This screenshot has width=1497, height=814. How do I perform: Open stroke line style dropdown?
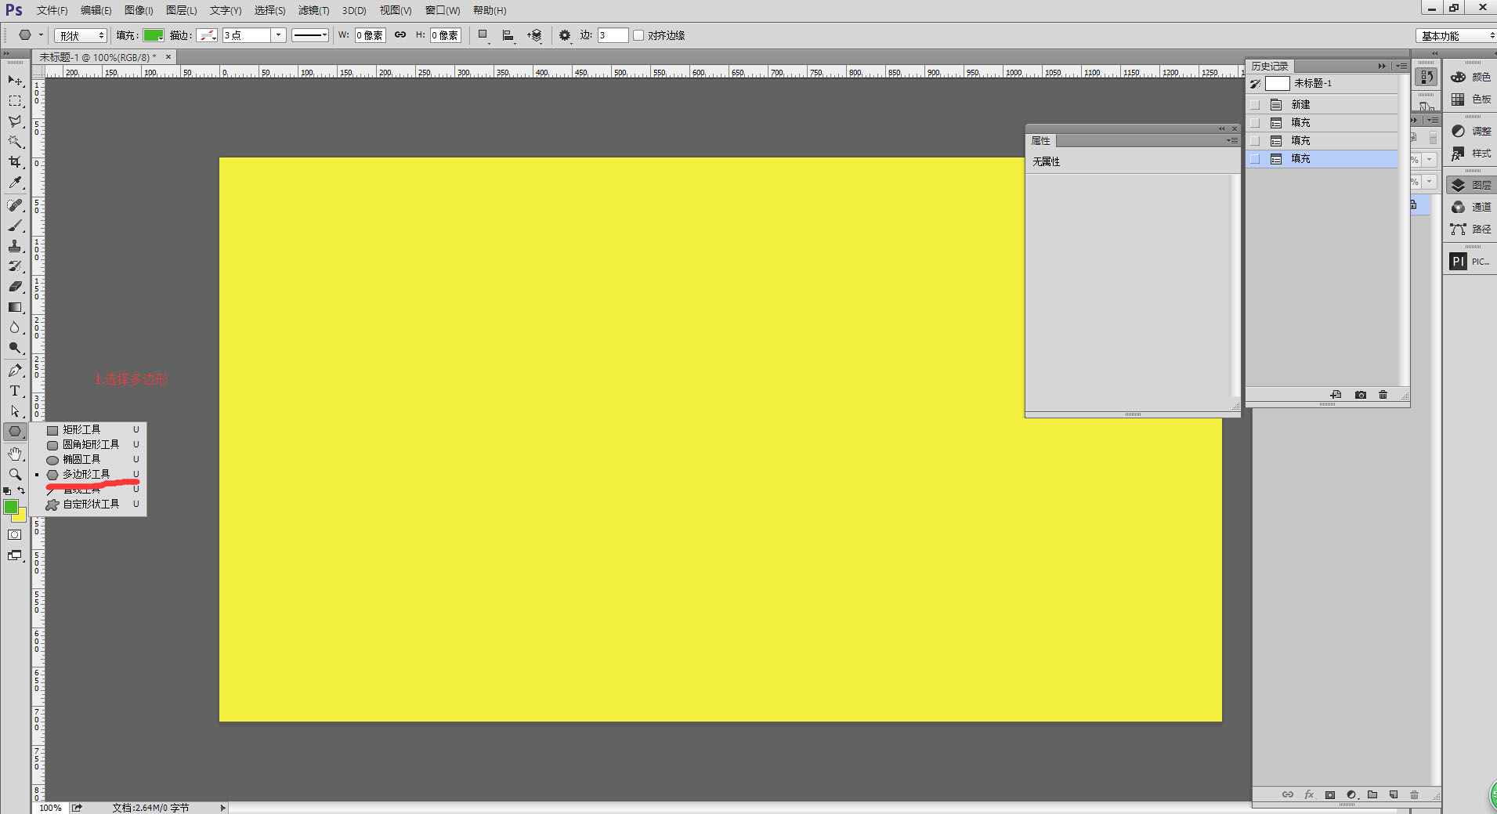point(310,35)
